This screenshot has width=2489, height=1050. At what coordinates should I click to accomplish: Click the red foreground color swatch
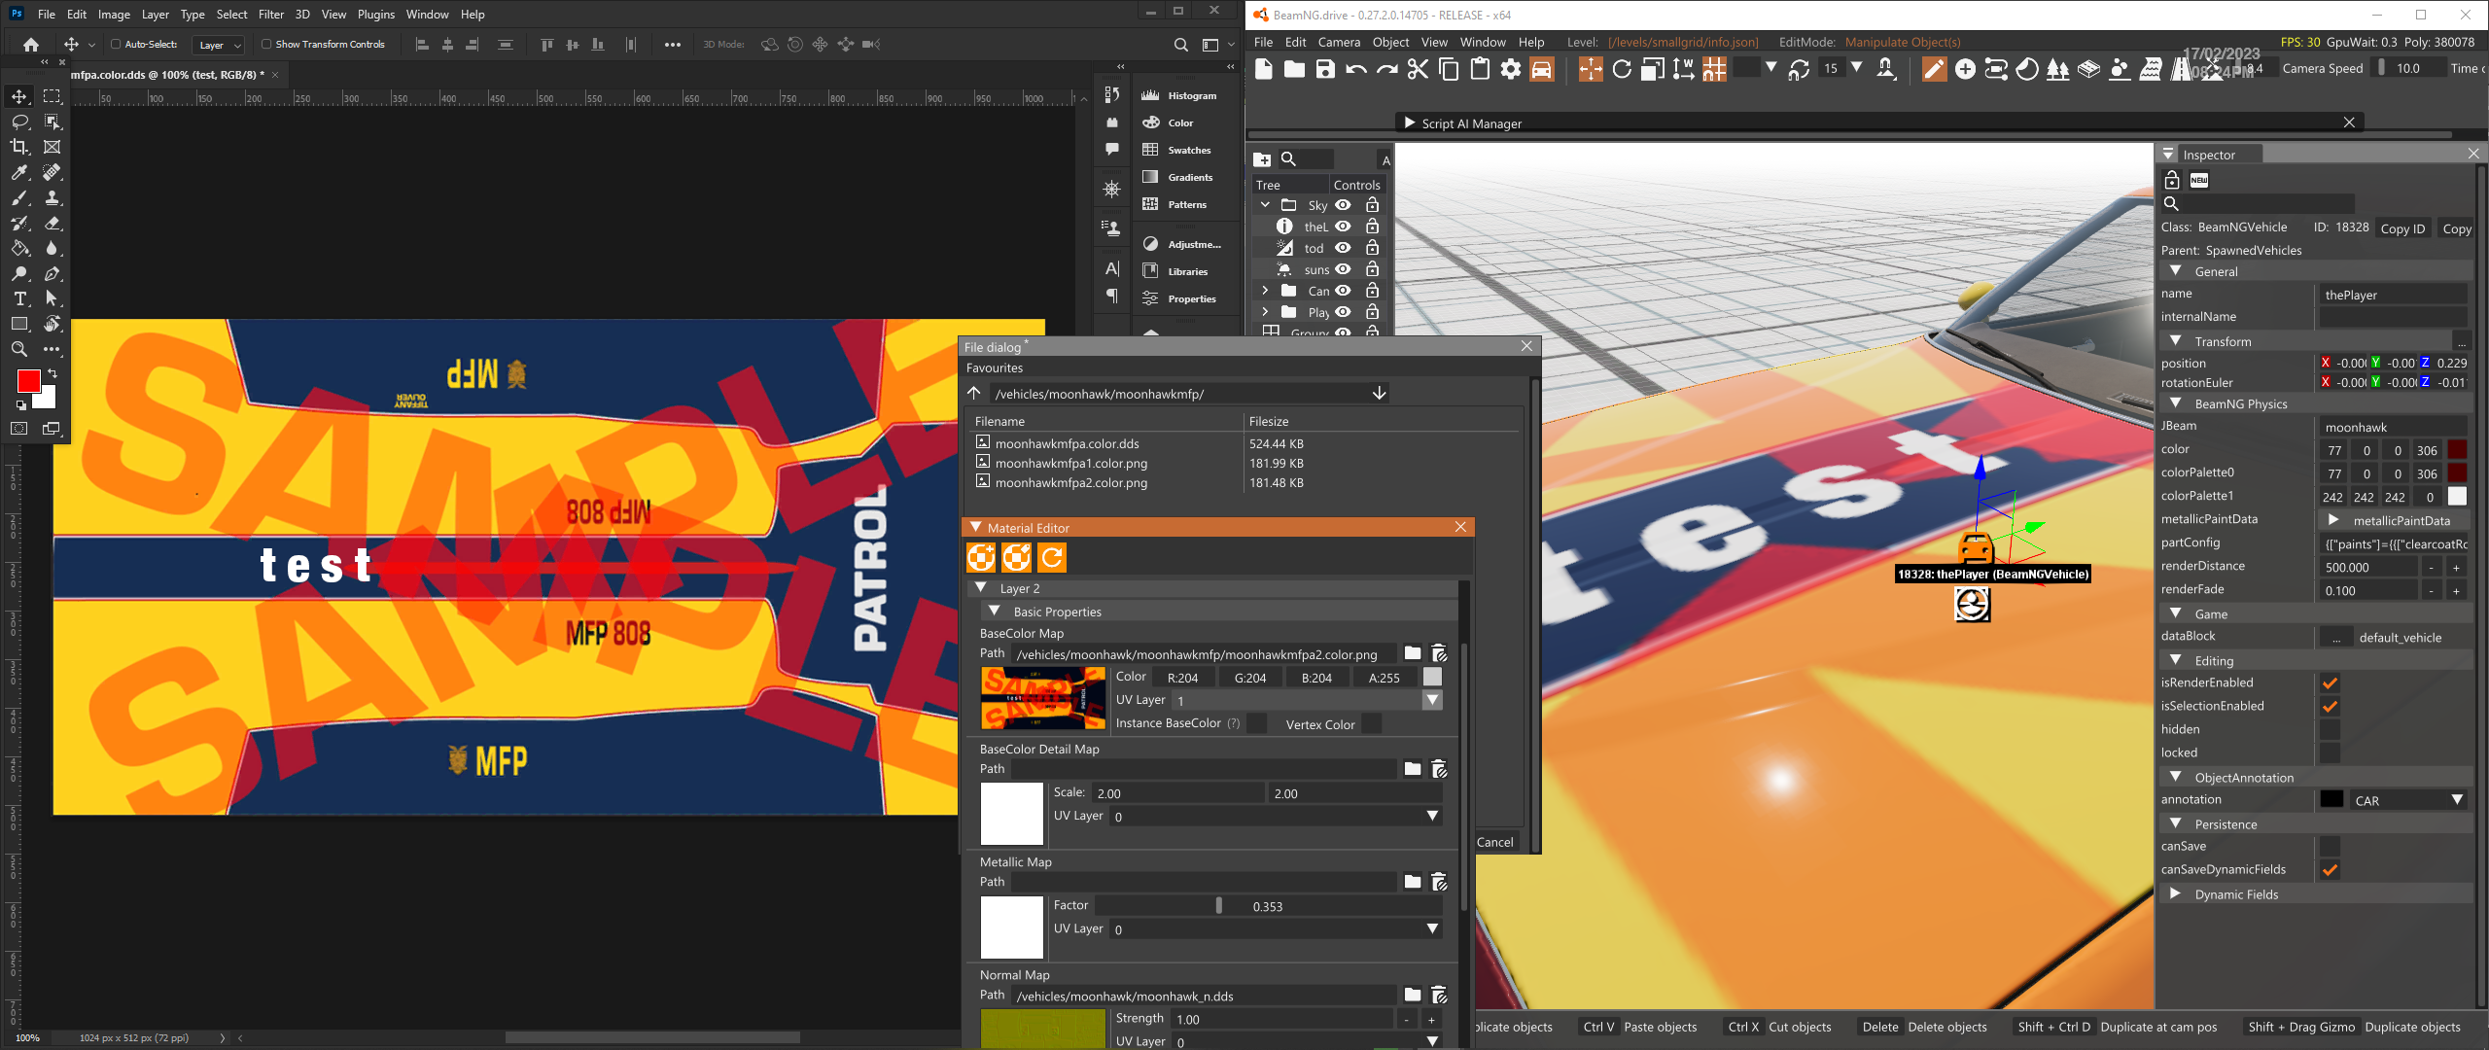28,381
